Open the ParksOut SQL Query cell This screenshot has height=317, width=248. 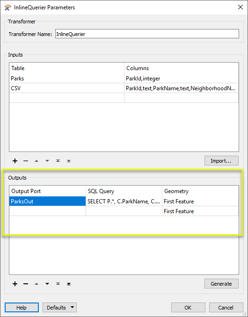click(124, 202)
